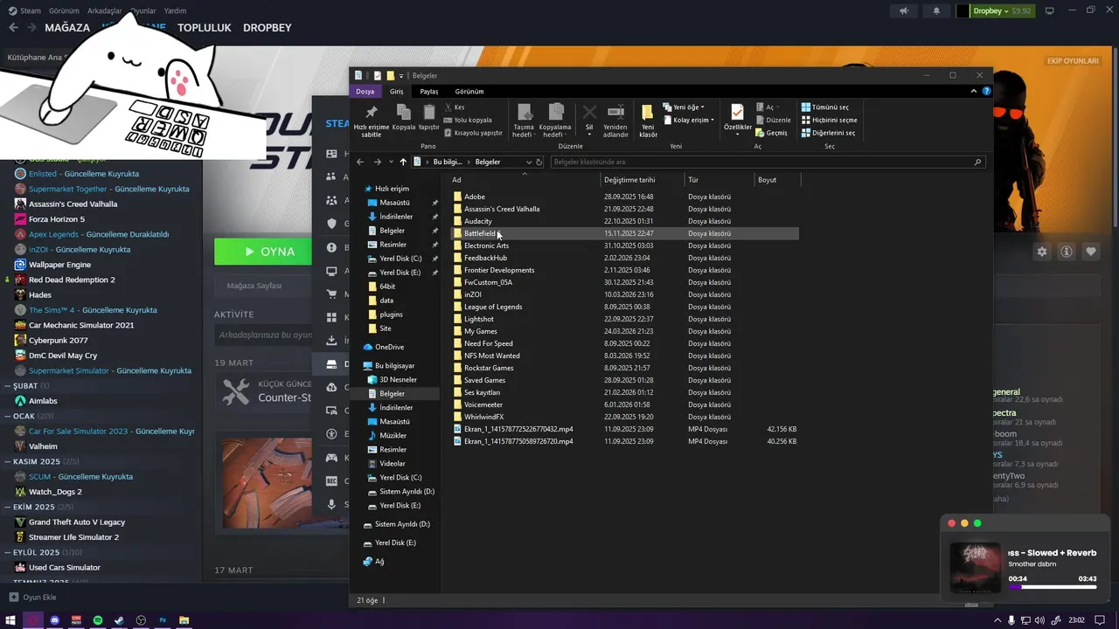Click the music player album thumbnail
1119x629 pixels.
coord(976,568)
